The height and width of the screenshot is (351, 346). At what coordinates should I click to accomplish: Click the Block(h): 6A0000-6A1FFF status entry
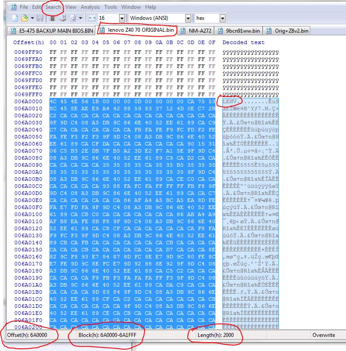pyautogui.click(x=107, y=335)
